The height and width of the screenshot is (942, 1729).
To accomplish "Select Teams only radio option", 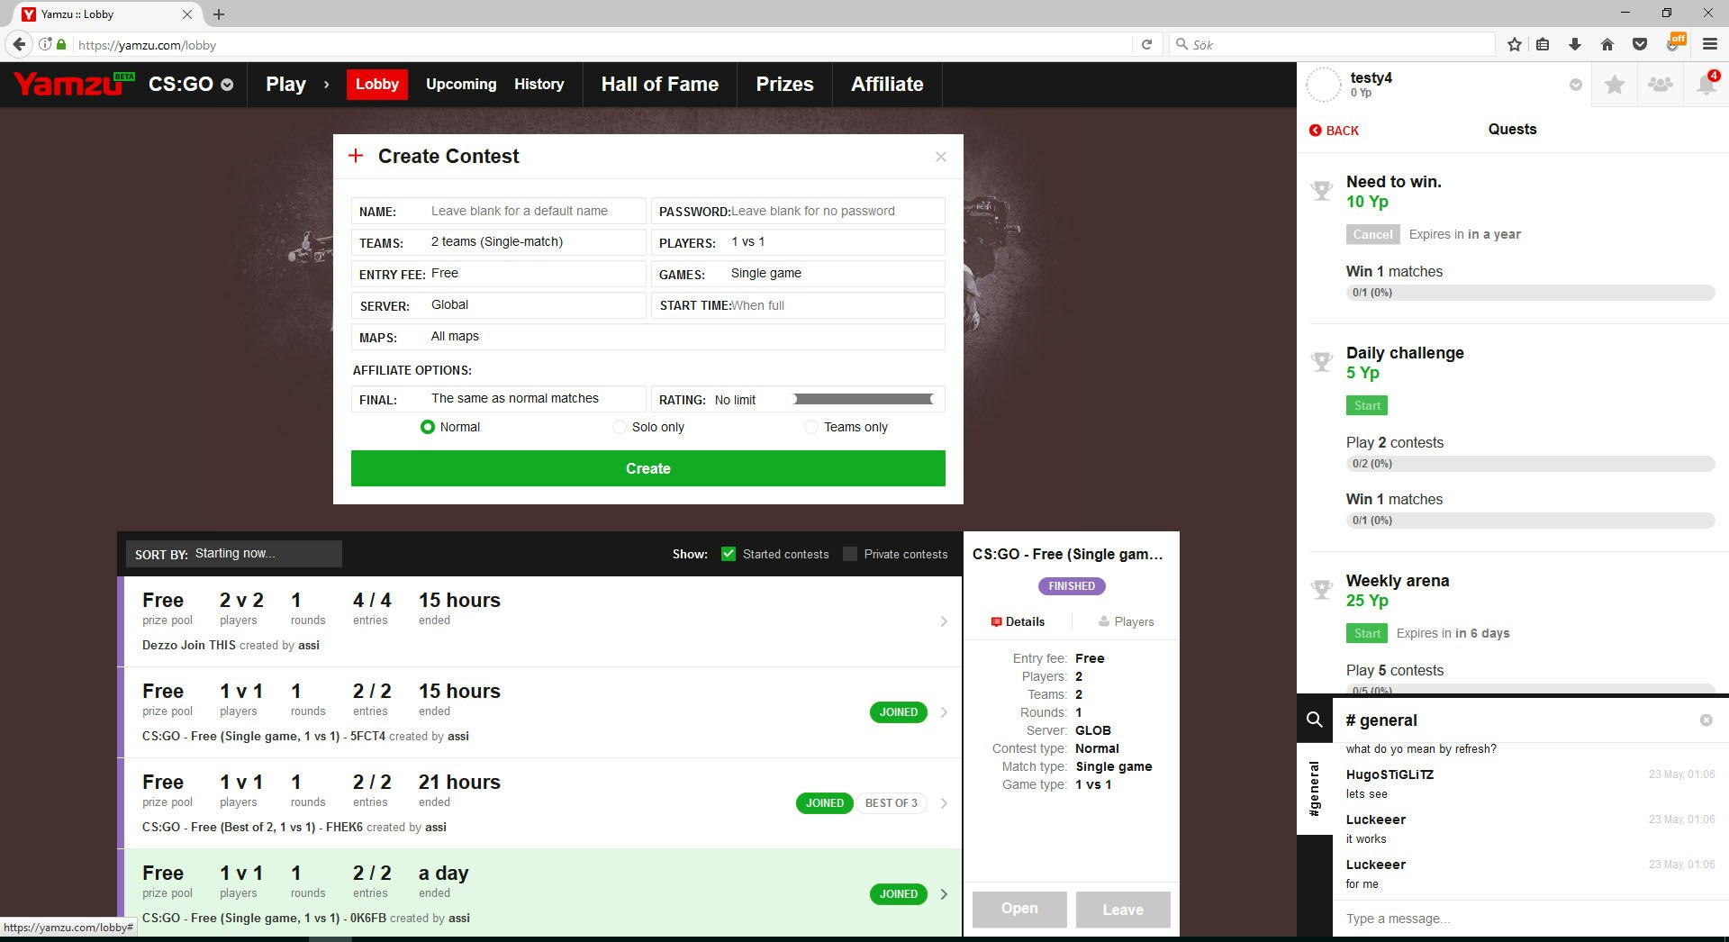I will pyautogui.click(x=811, y=427).
